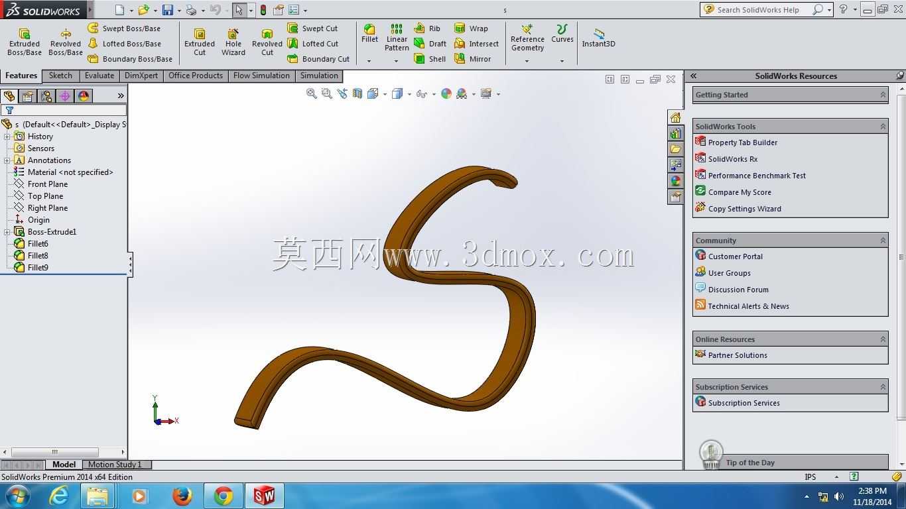Switch to the Sketch tab
The height and width of the screenshot is (509, 906).
(x=60, y=76)
